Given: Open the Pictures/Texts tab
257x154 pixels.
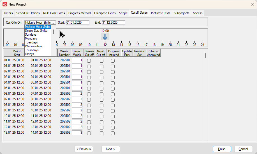Looking at the screenshot, I should tap(161, 13).
